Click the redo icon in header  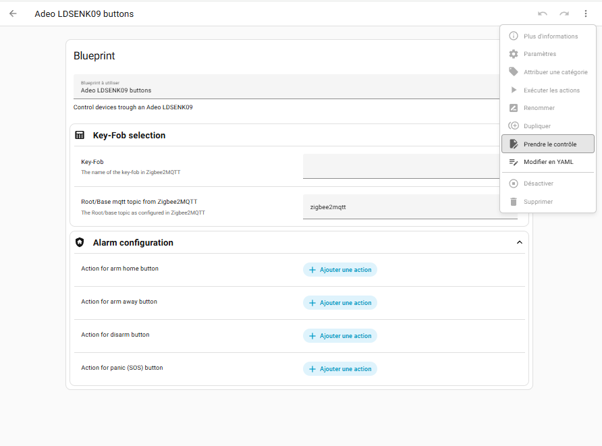tap(564, 13)
